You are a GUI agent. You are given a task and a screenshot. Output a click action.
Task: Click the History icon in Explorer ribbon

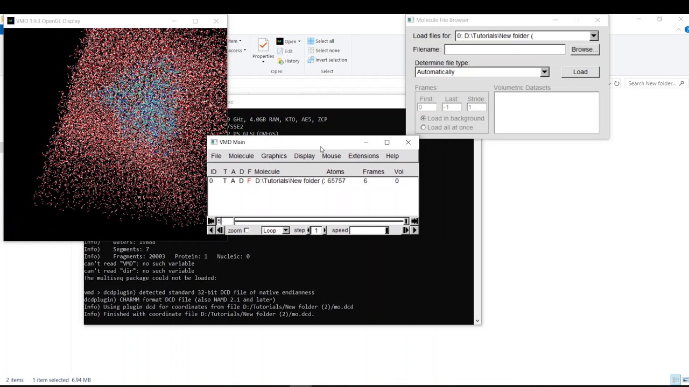coord(280,61)
